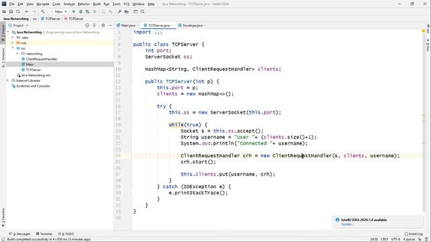Expand External Libraries node
Viewport: 431px width, 242px height.
7,81
